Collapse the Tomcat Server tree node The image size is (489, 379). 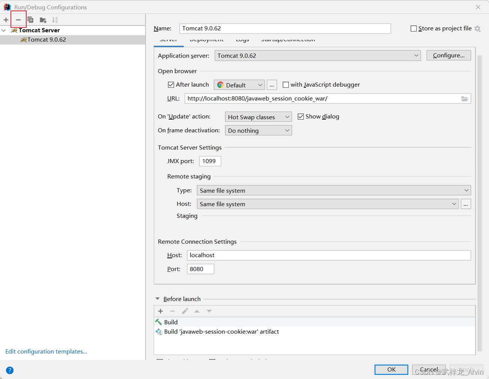4,30
